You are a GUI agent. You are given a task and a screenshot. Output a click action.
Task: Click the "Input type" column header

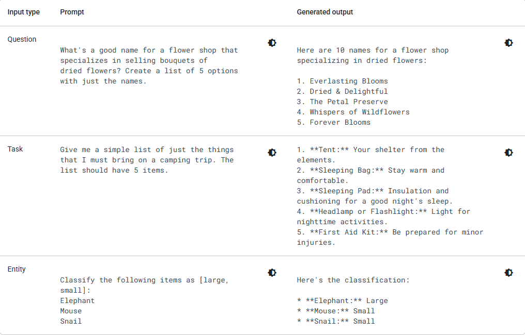[24, 12]
